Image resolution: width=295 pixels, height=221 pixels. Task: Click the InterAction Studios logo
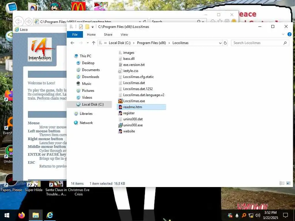click(40, 49)
